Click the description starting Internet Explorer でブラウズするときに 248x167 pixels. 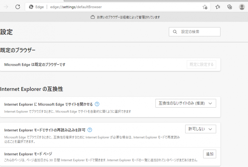click(x=68, y=111)
